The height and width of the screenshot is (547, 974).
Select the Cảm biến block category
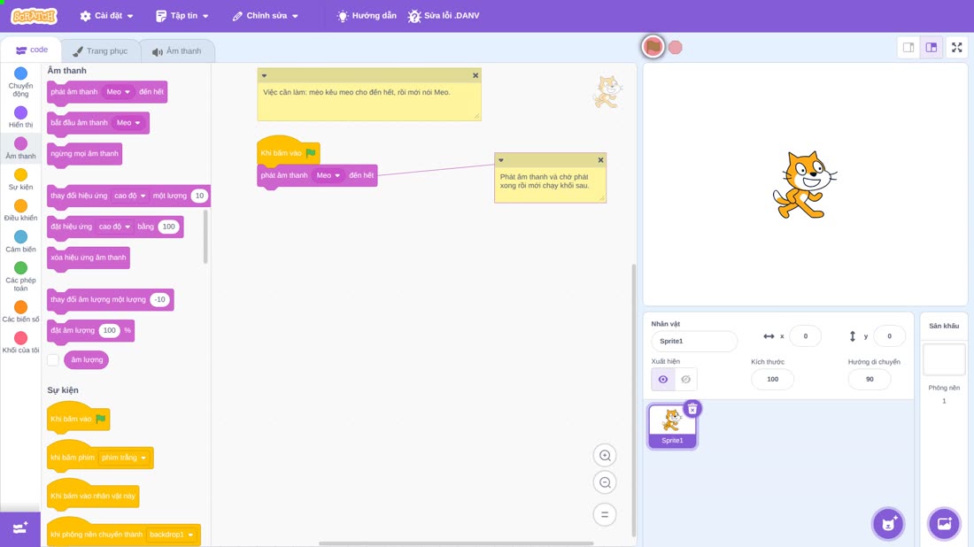pos(20,242)
